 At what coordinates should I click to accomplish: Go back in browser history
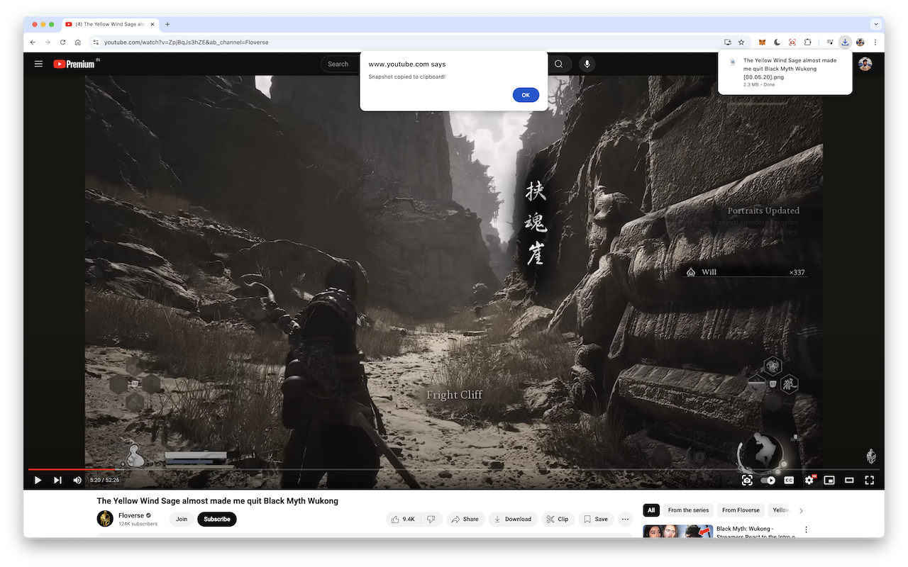tap(33, 42)
